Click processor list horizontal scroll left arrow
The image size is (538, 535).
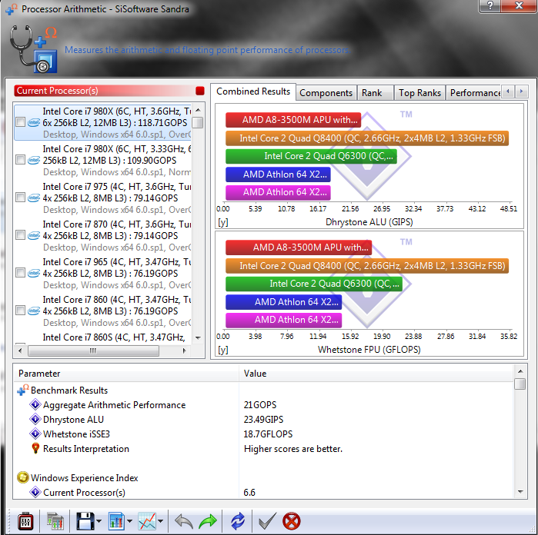[x=20, y=351]
